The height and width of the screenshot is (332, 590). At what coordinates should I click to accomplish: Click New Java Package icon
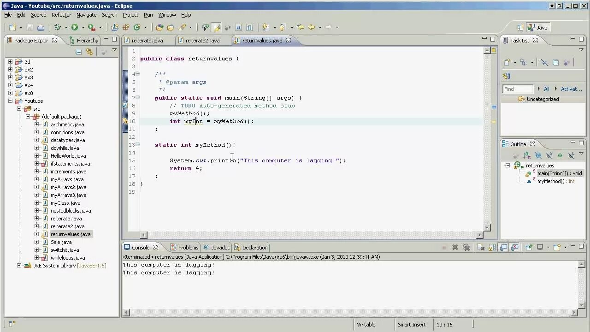pyautogui.click(x=125, y=28)
